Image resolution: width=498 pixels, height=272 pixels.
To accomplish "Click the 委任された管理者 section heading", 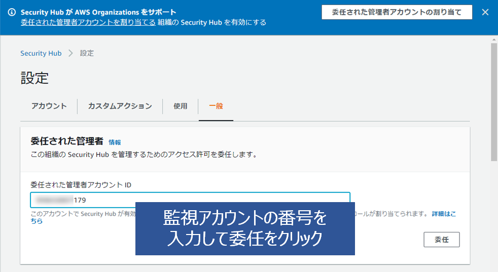I will 67,141.
